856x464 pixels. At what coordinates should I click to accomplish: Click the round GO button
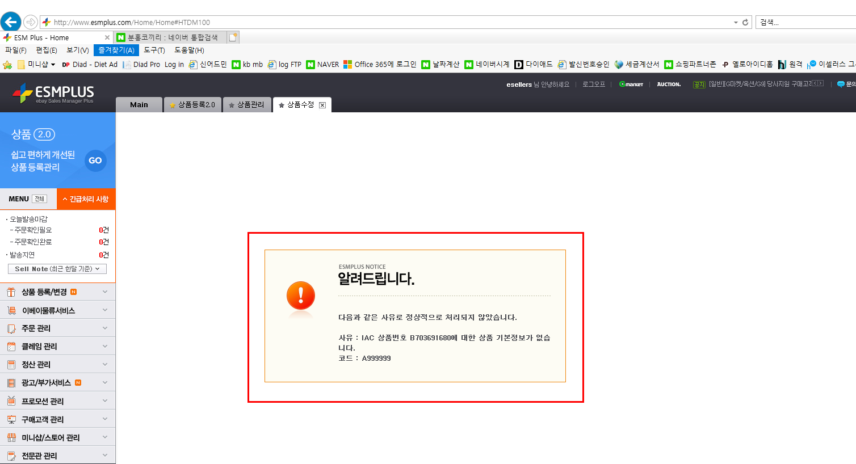pos(95,161)
